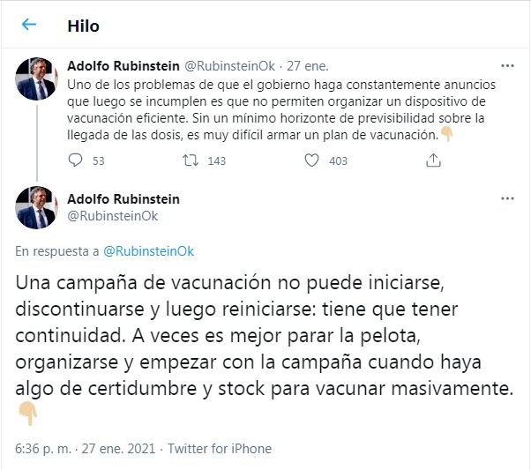
Task: Select the 'Hilo' header title
Action: click(x=84, y=26)
